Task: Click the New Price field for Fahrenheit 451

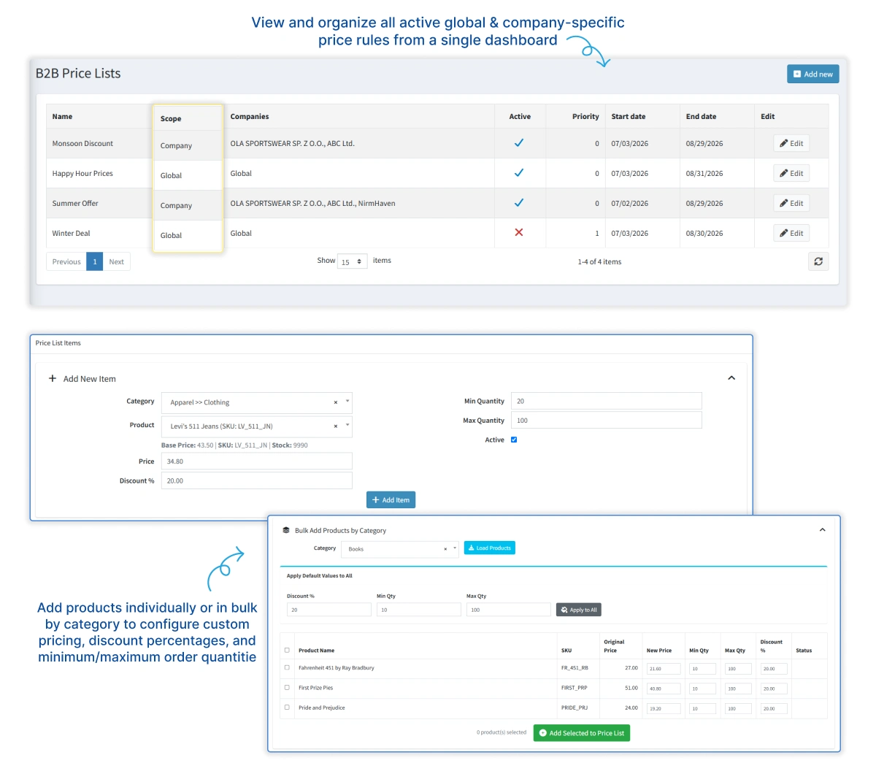Action: (x=664, y=668)
